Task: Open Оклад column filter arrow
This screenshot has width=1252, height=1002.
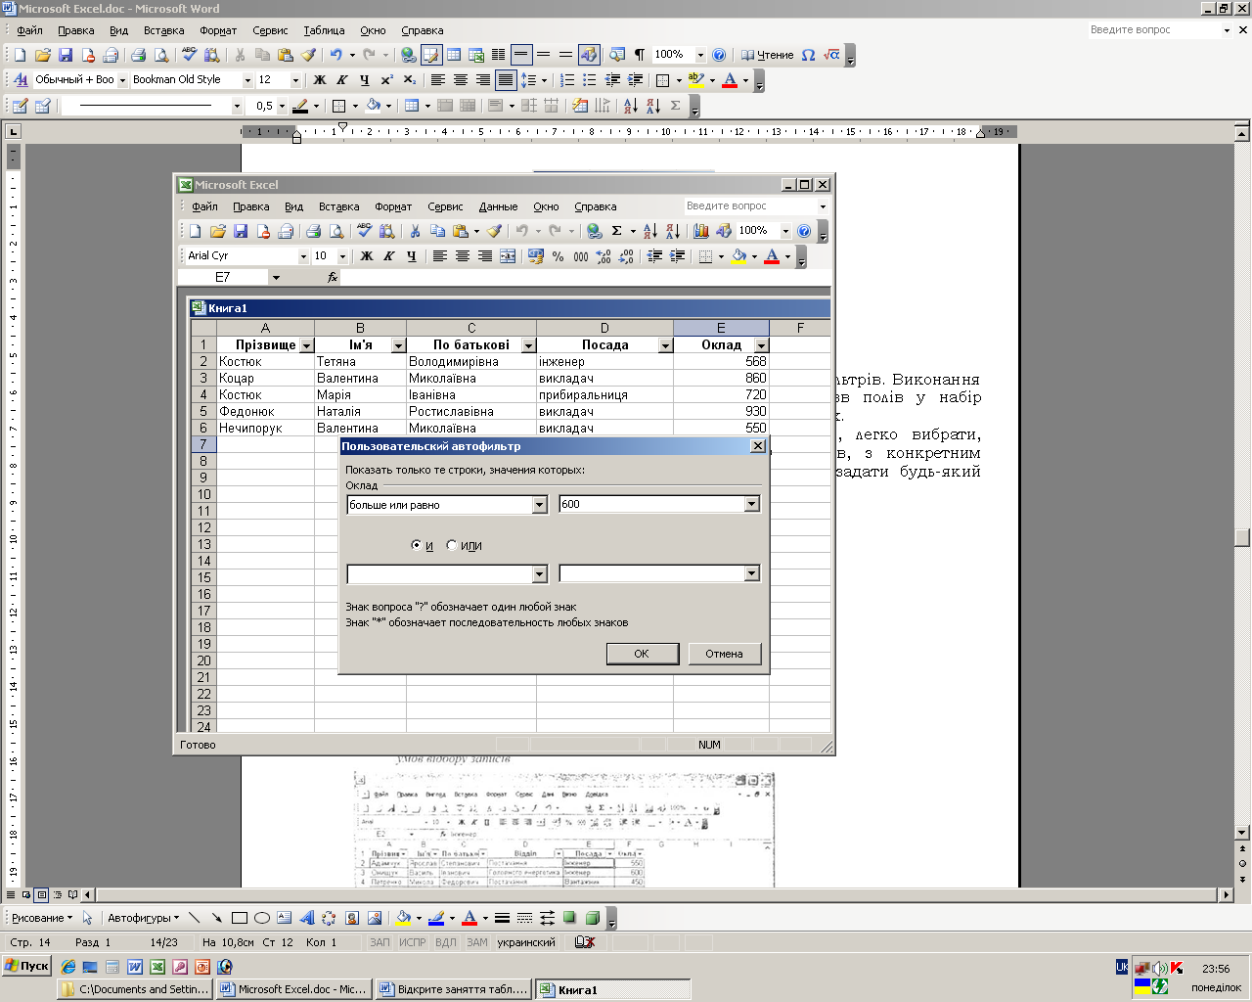Action: tap(761, 345)
